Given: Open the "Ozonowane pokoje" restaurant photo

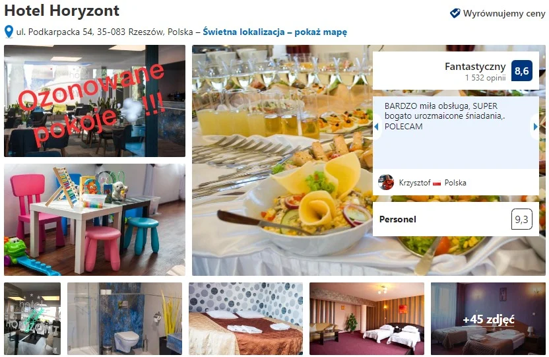Looking at the screenshot, I should (x=94, y=101).
